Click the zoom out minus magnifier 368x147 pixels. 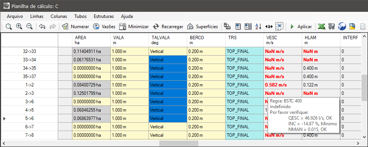coord(29,27)
